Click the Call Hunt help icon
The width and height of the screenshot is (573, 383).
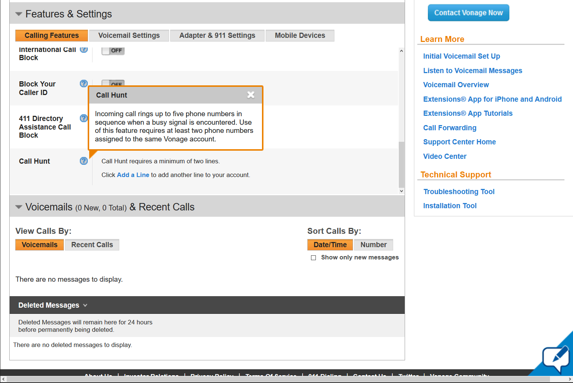point(84,161)
